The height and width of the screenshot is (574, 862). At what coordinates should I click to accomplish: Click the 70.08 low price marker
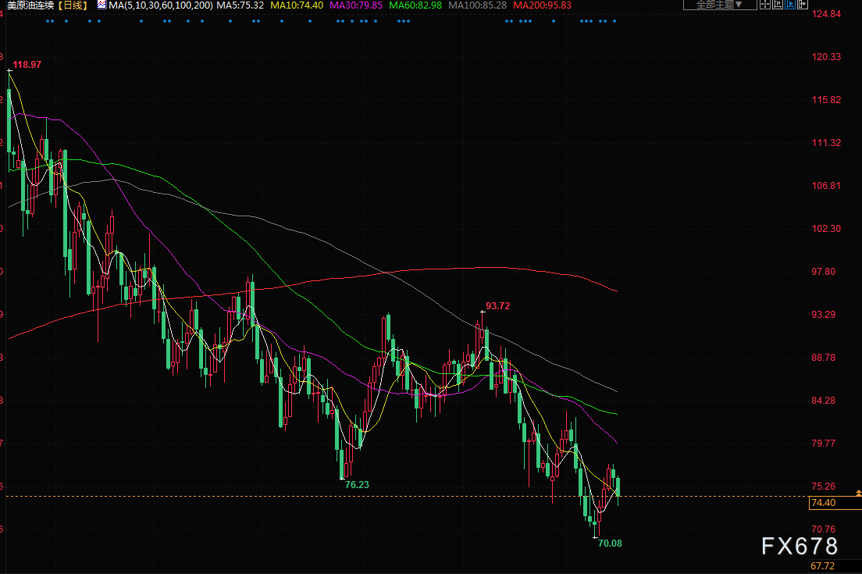[610, 543]
